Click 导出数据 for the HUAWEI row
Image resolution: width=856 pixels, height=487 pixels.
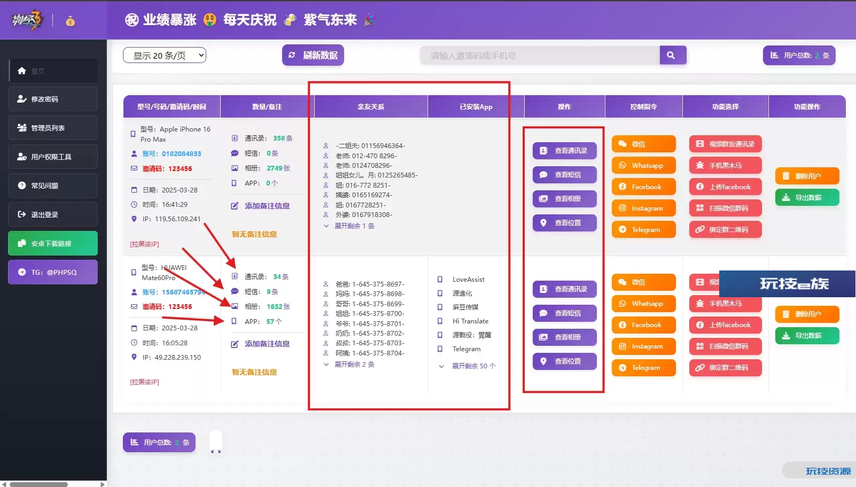coord(807,336)
